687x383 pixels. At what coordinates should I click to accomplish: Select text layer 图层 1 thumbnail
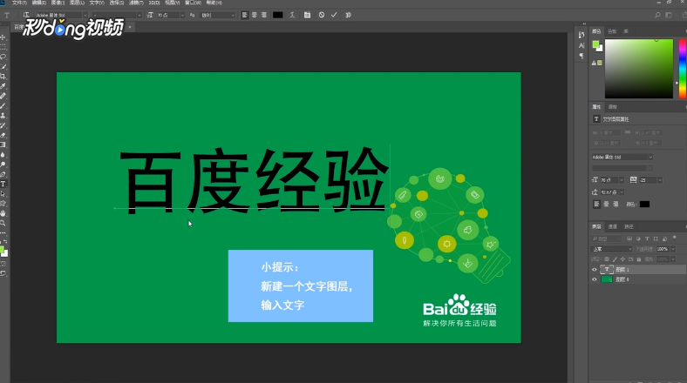click(x=607, y=270)
